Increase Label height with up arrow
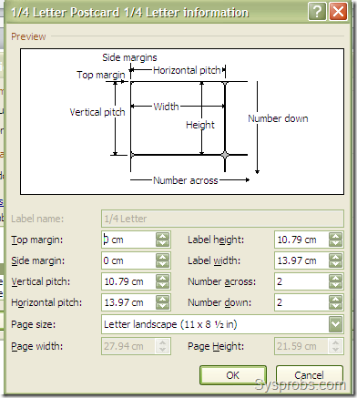The image size is (357, 398). click(x=335, y=236)
